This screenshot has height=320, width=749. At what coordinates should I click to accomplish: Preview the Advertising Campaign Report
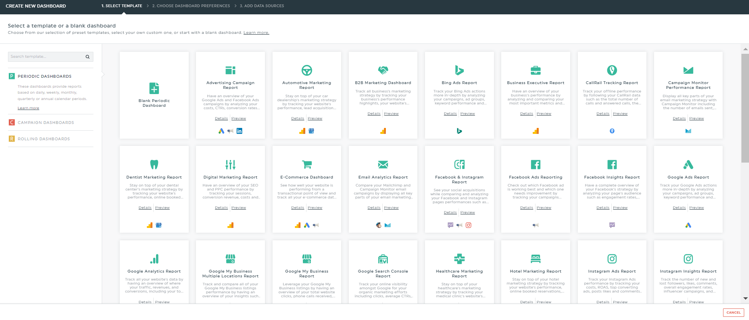pyautogui.click(x=239, y=118)
